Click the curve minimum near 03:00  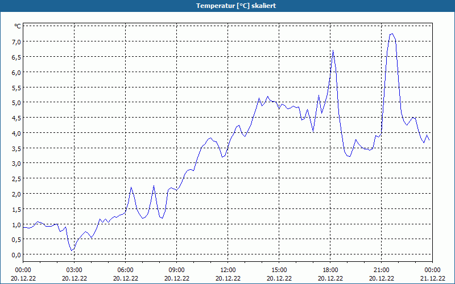[72, 250]
